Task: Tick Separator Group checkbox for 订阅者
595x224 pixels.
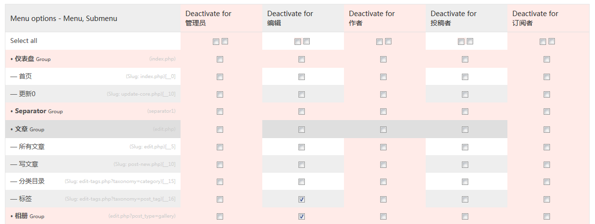Action: click(547, 112)
